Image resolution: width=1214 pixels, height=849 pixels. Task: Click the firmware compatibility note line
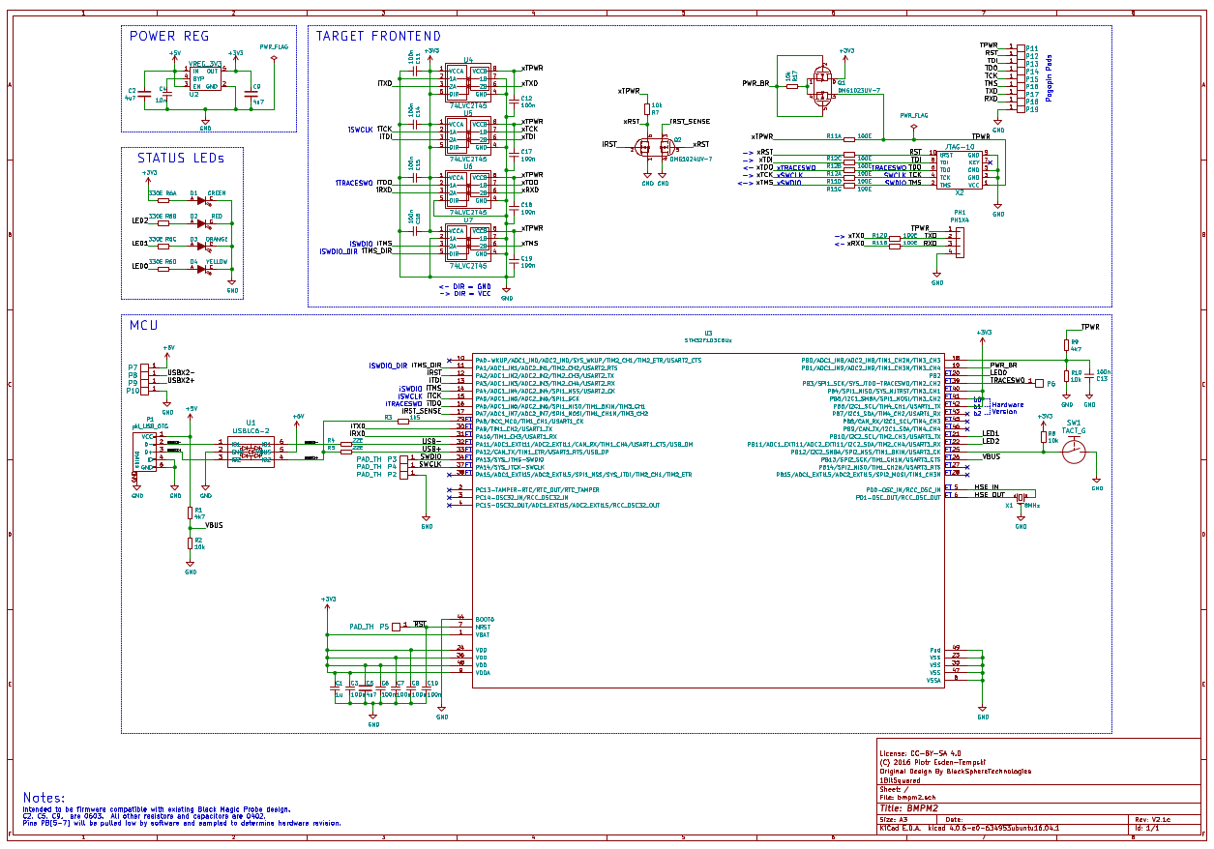pos(157,809)
